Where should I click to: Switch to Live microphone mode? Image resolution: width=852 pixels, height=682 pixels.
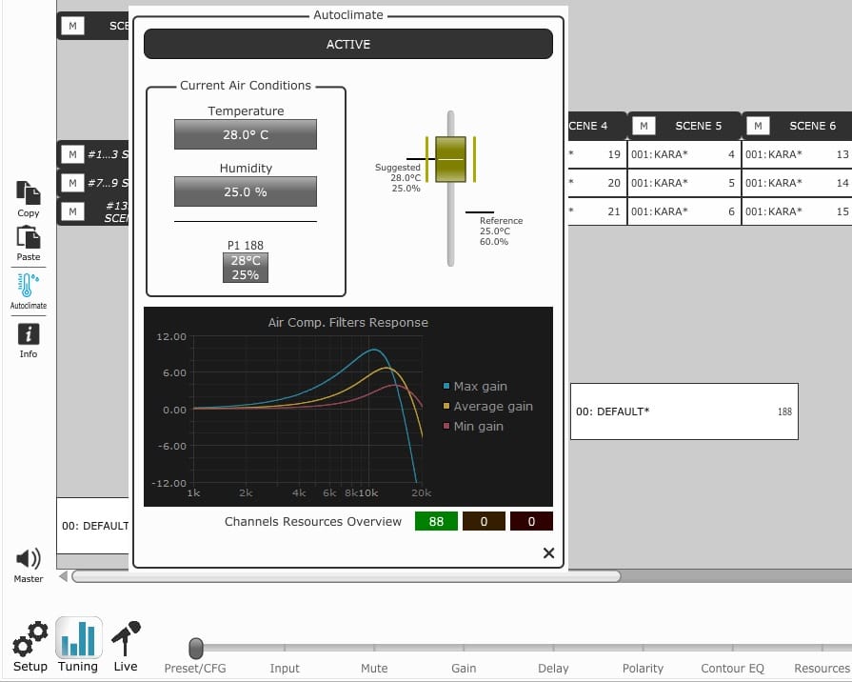pos(126,640)
